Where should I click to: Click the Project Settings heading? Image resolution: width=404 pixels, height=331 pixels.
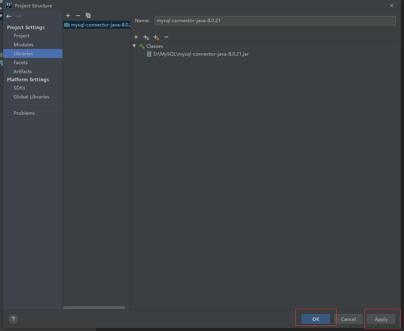click(x=26, y=27)
